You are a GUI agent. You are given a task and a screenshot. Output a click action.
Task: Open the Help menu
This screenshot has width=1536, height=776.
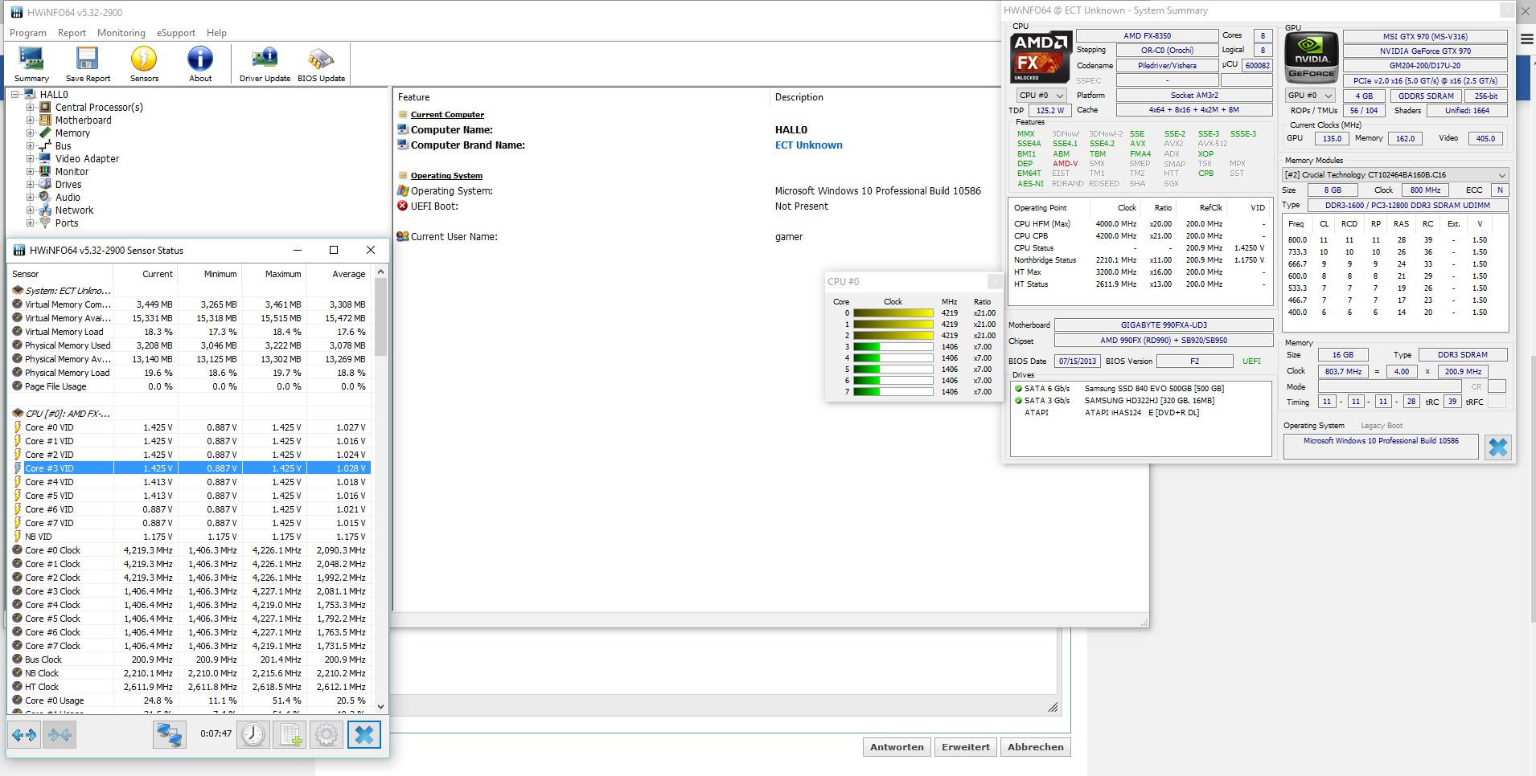point(216,33)
